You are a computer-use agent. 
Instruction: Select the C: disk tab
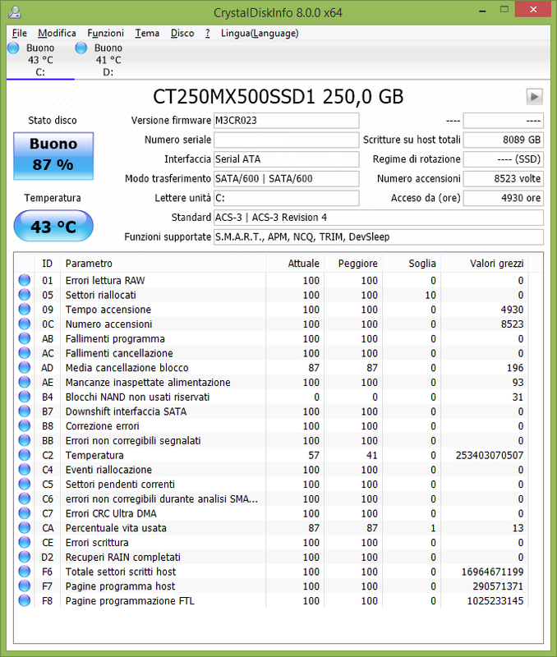coord(40,60)
